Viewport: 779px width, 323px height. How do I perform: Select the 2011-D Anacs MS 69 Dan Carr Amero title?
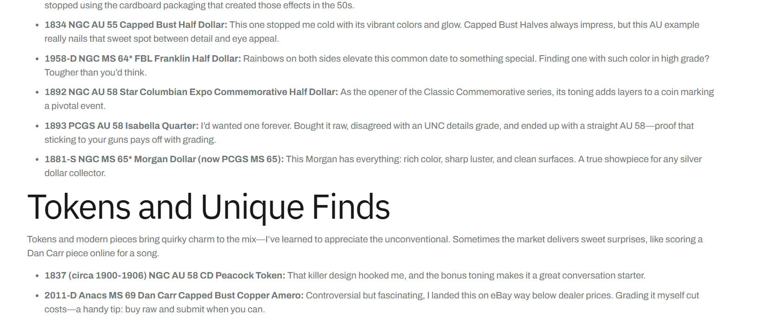point(174,296)
